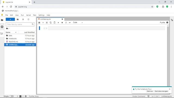Paste cells from clipboard icon
Image resolution: width=174 pixels, height=98 pixels.
pos(54,23)
